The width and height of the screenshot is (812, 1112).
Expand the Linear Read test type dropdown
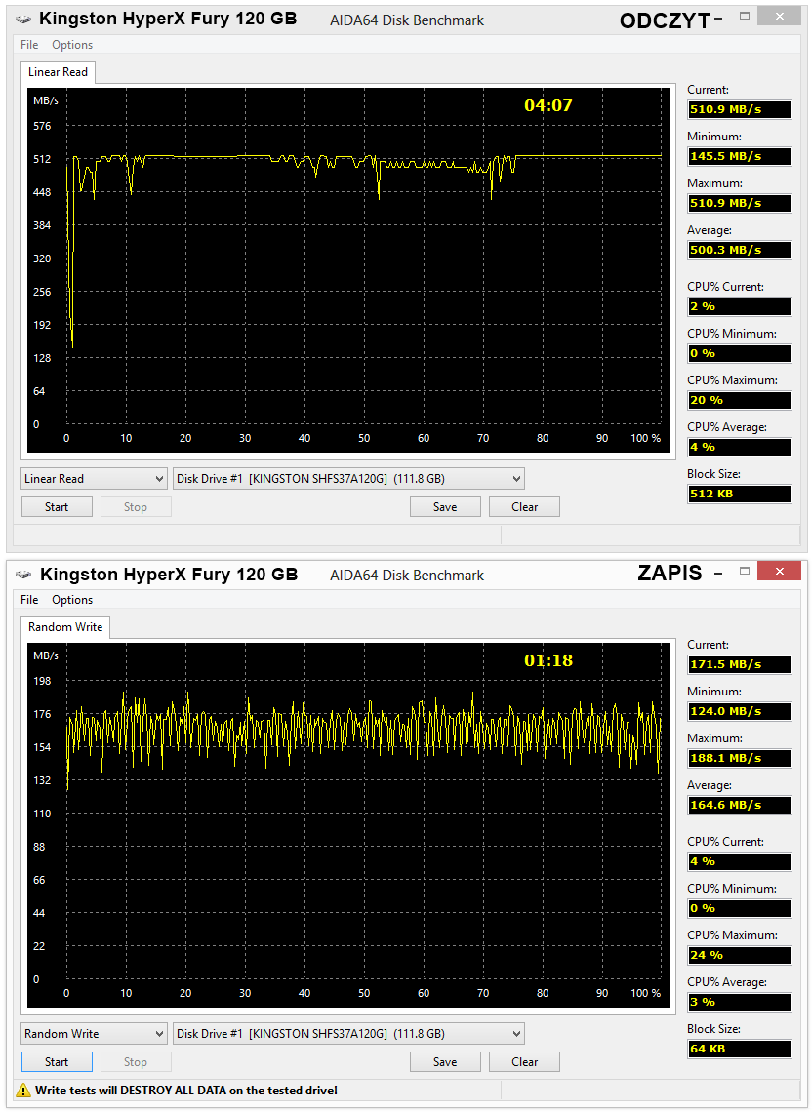click(95, 479)
